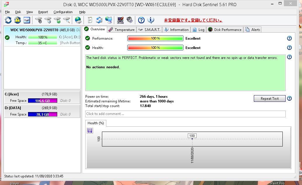The image size is (302, 185).
Task: Click help icon next to Health bar
Action: [289, 48]
